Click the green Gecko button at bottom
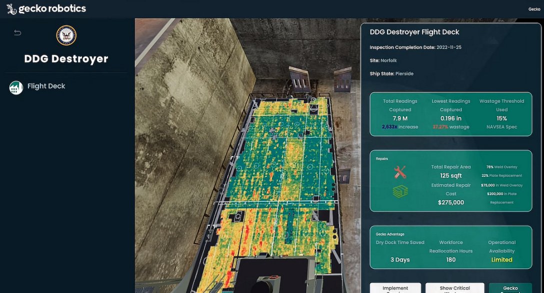Viewport: 544px width, 293px height. [x=510, y=288]
